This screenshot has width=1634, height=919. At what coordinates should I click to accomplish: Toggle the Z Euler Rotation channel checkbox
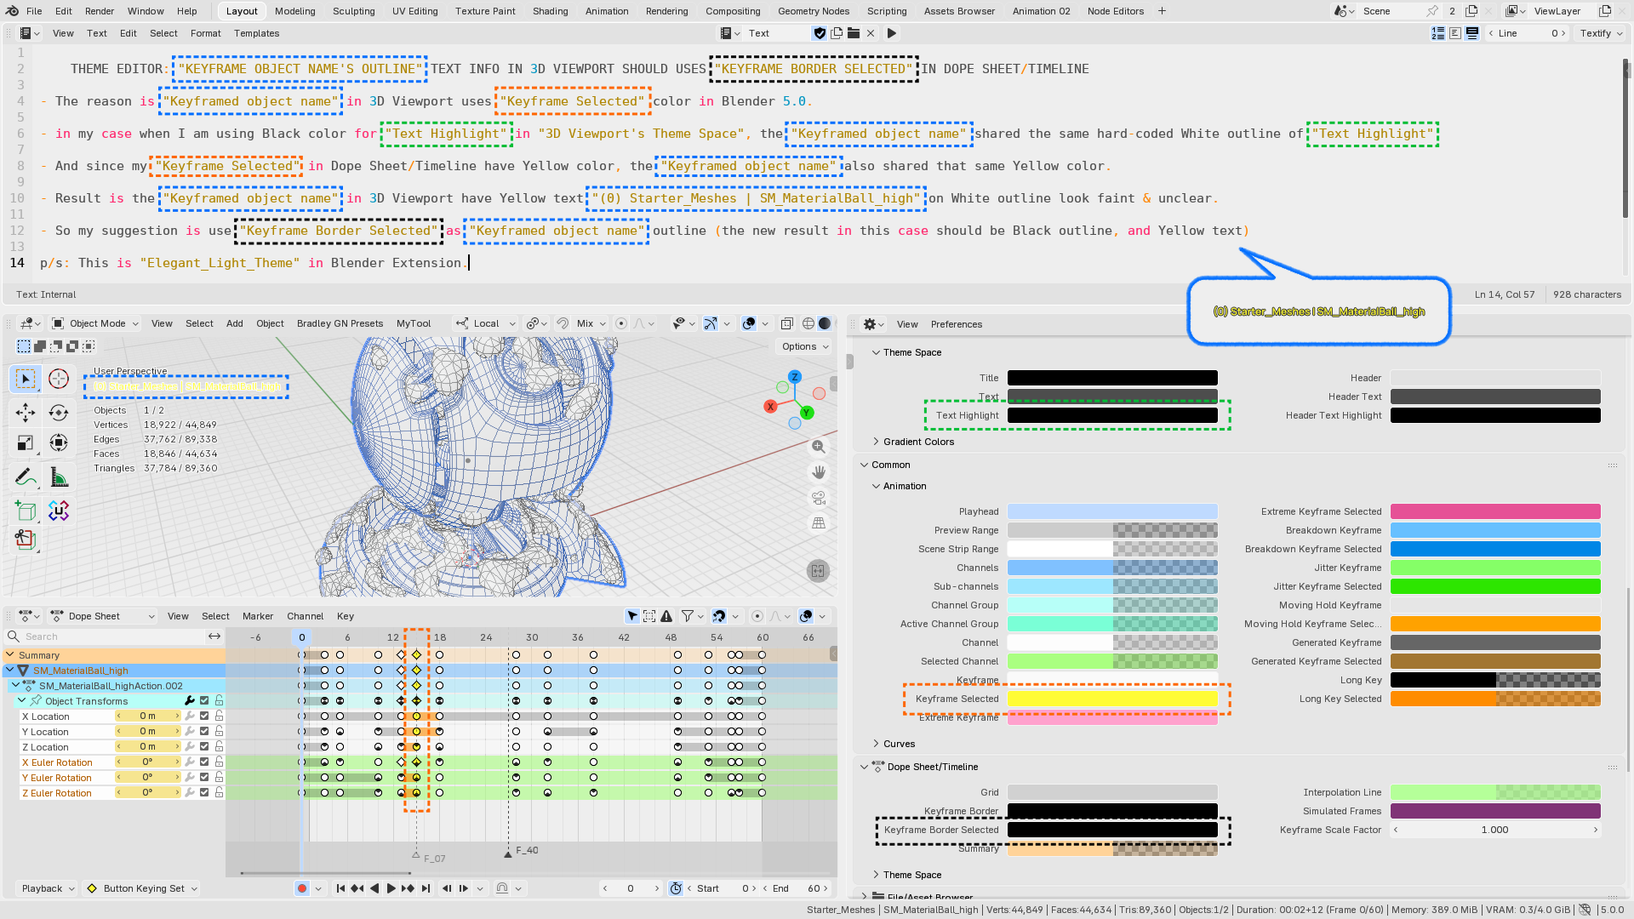click(x=204, y=793)
